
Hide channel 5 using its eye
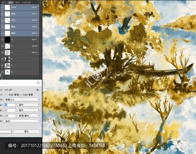tap(2, 52)
